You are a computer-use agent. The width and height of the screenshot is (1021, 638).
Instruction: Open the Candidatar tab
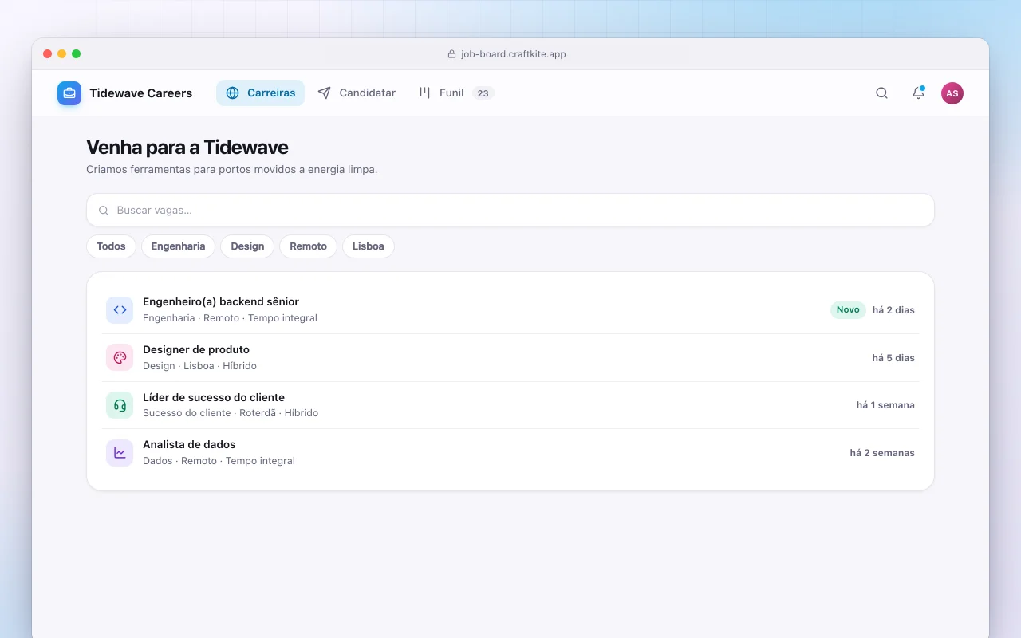click(357, 93)
